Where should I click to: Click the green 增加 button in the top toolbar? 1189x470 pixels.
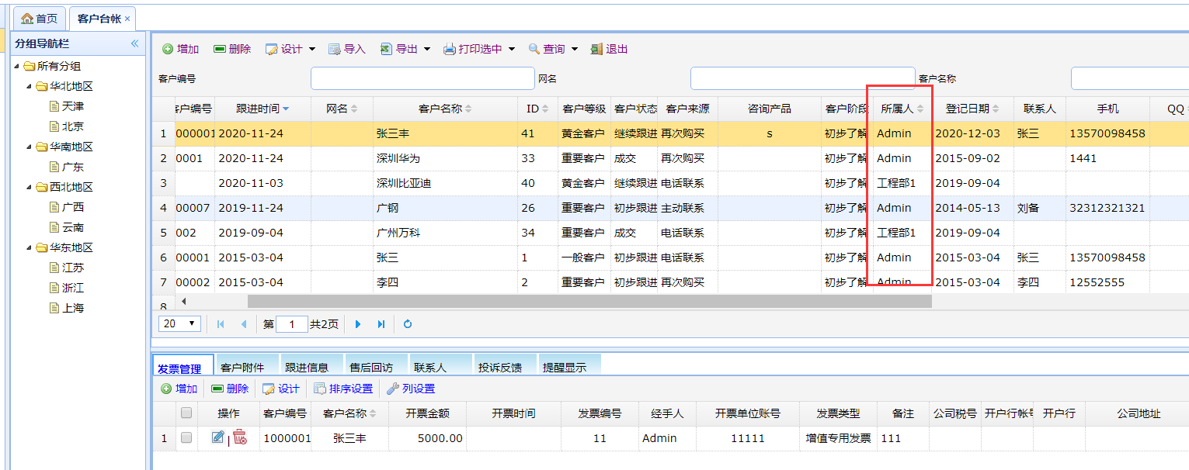point(180,49)
